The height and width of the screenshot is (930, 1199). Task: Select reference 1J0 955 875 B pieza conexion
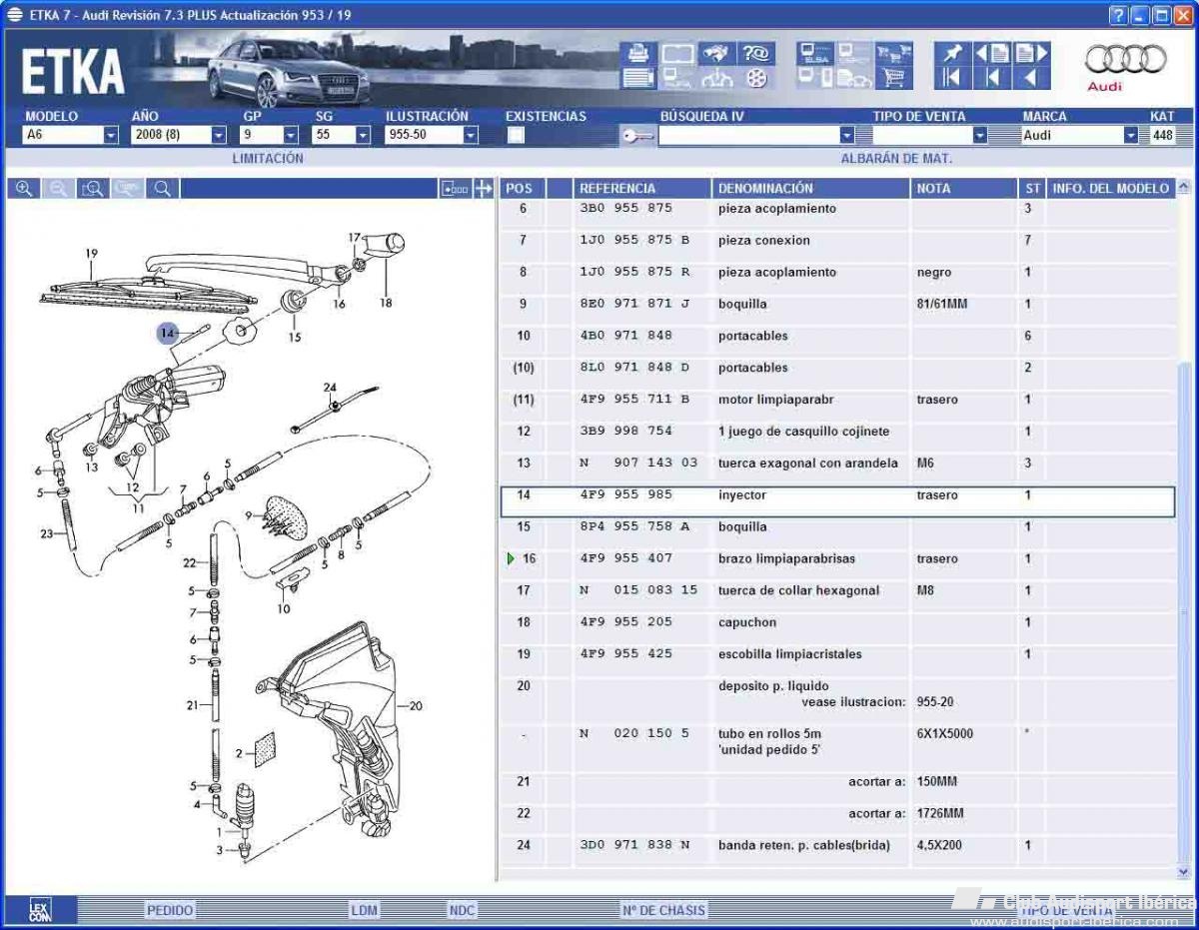tap(634, 241)
